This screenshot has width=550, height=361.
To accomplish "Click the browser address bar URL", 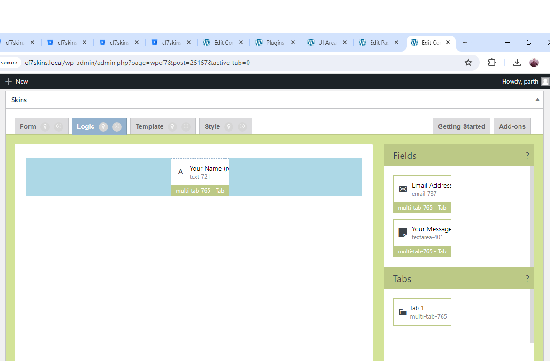I will 137,63.
